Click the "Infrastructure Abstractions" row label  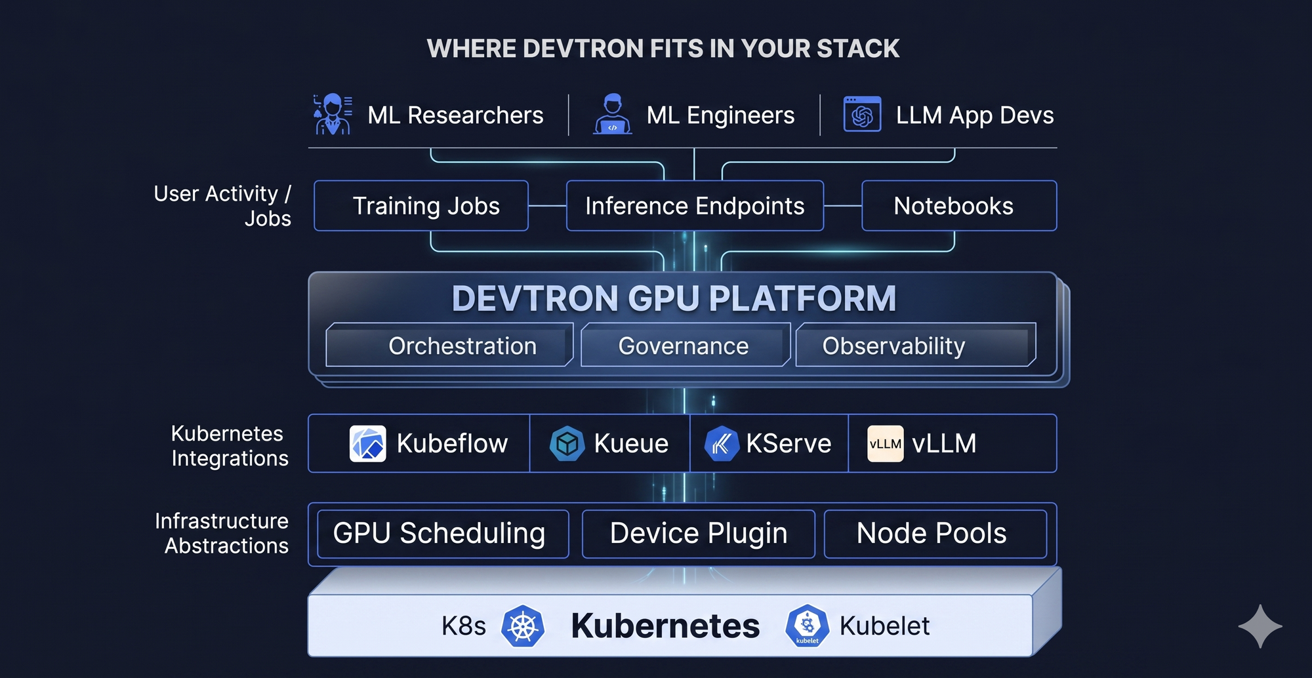point(222,533)
